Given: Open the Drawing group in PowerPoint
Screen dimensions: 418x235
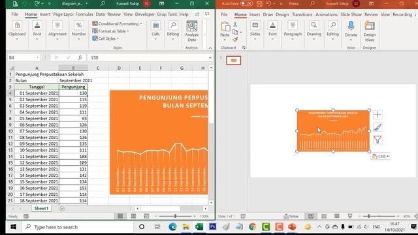Looking at the screenshot, I should click(314, 31).
